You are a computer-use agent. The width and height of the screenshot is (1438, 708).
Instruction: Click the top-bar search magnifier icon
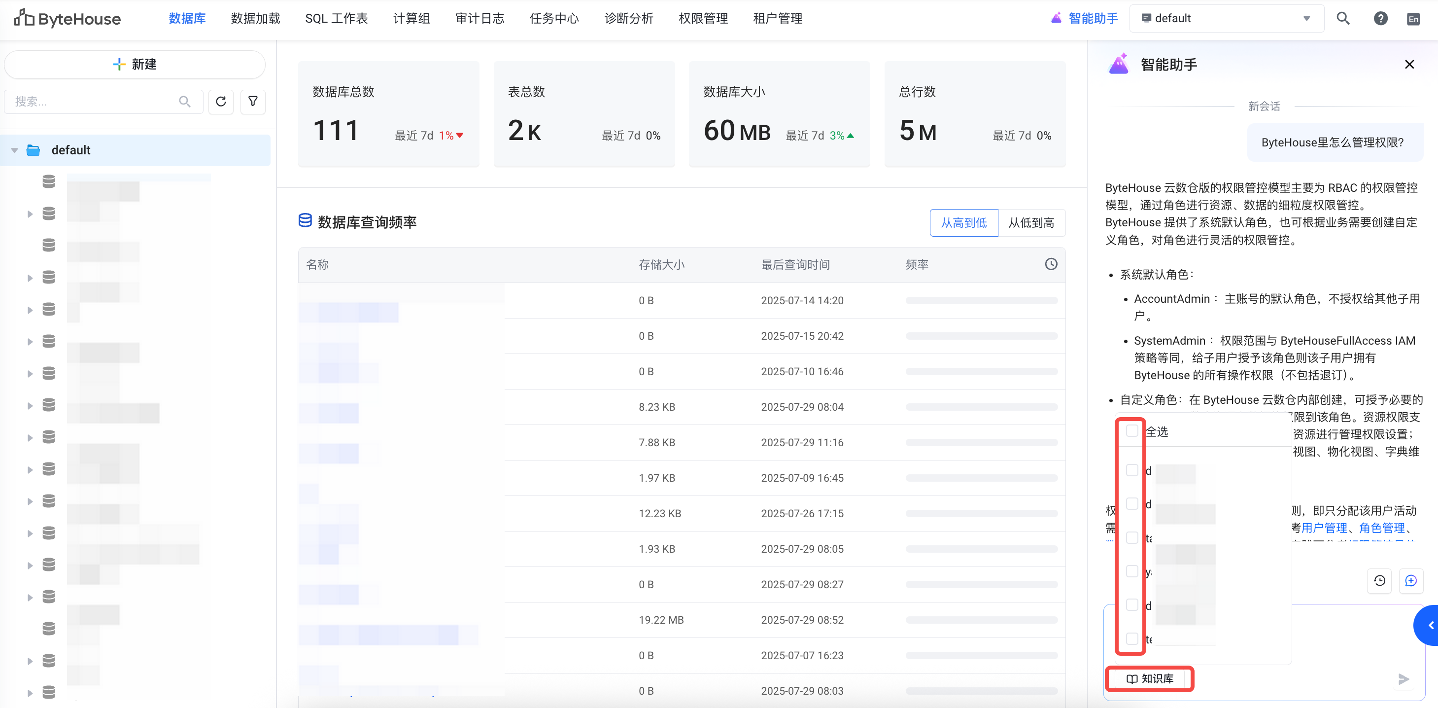pyautogui.click(x=1342, y=18)
